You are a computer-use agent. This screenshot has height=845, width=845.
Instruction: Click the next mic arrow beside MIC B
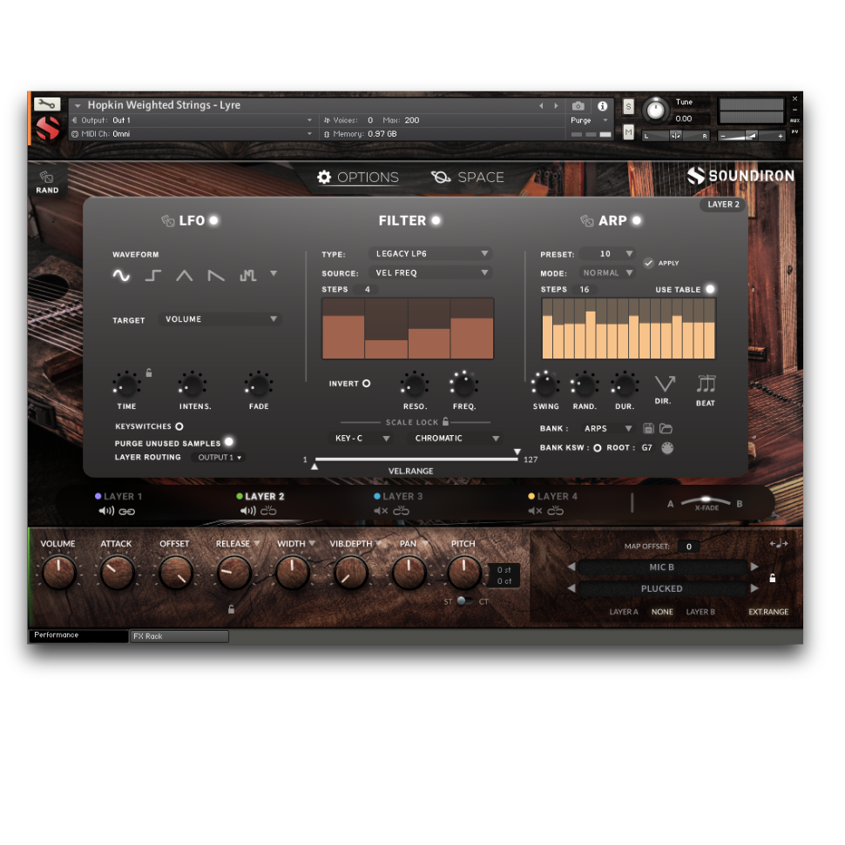754,567
